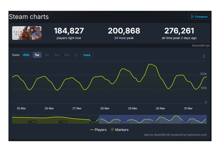Click the 25 Mar axis label

point(21,108)
